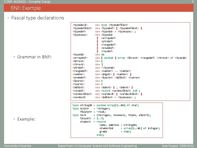The height and width of the screenshot is (148, 197).
Task: Click the <ptrdef> alternative under typespec
Action: 107,41
